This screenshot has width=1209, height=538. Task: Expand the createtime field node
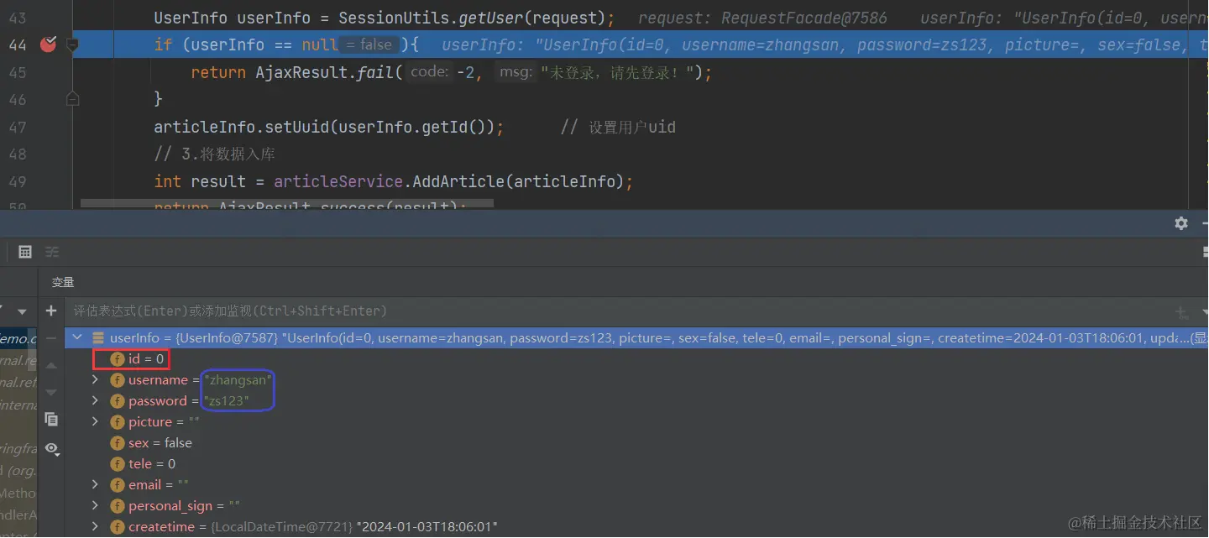(95, 527)
